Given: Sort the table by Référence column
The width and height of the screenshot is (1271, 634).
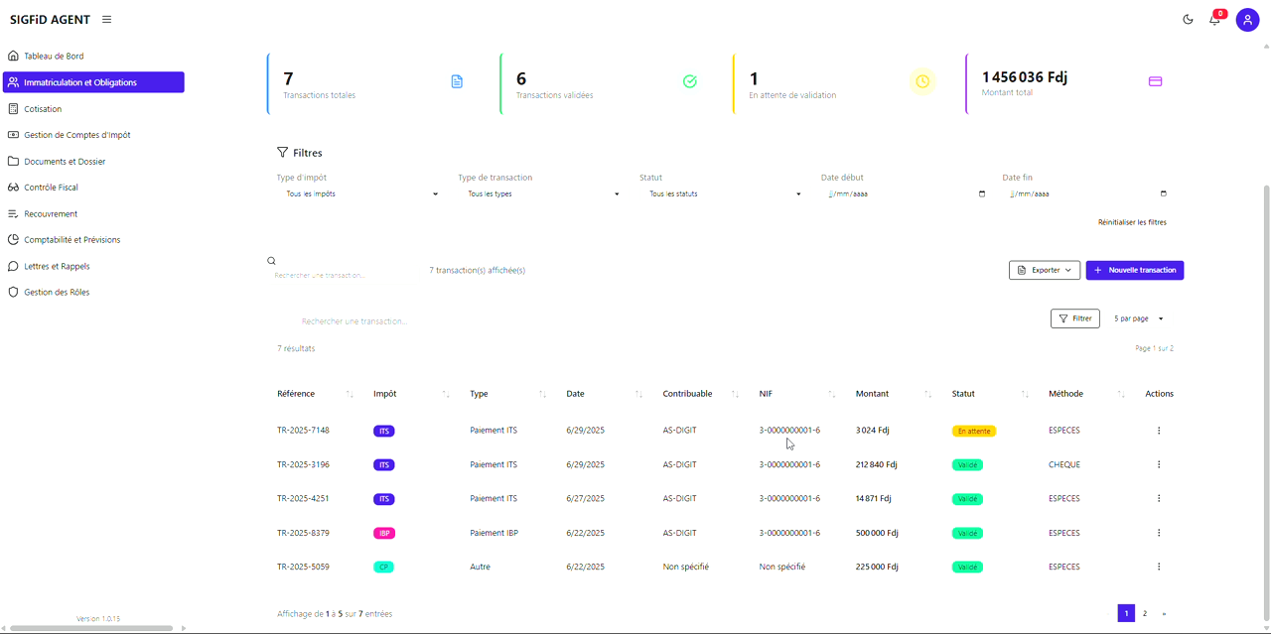Looking at the screenshot, I should tap(350, 395).
